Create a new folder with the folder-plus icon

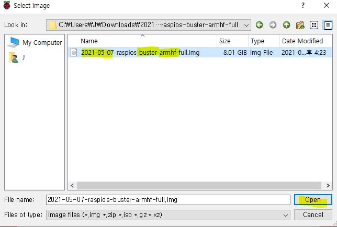pyautogui.click(x=300, y=25)
